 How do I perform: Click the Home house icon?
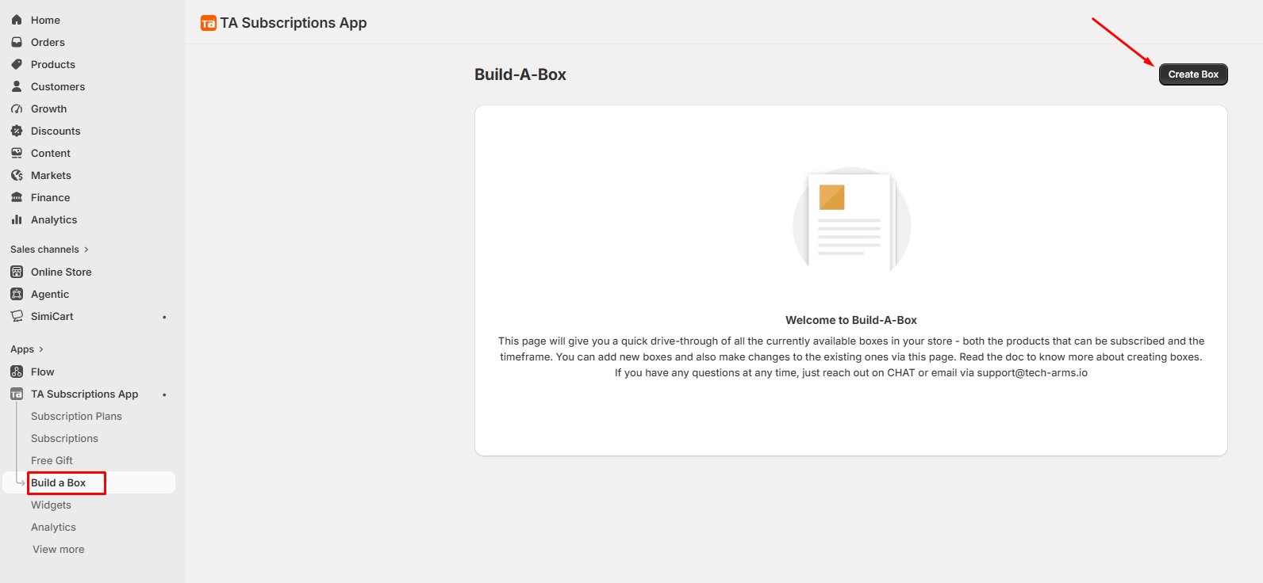click(x=17, y=20)
